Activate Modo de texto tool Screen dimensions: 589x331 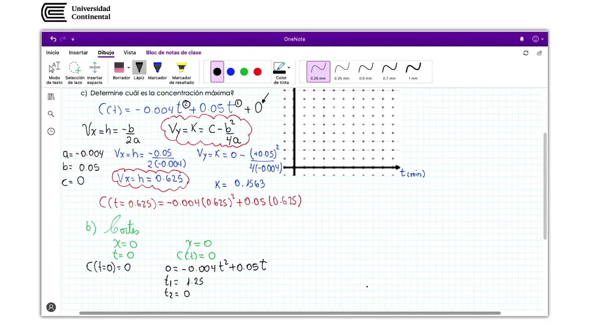pos(54,73)
